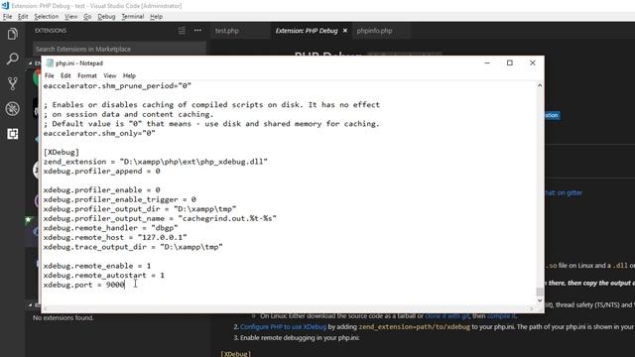
Task: Open the Configure PHP to use XDebug link
Action: click(x=283, y=327)
